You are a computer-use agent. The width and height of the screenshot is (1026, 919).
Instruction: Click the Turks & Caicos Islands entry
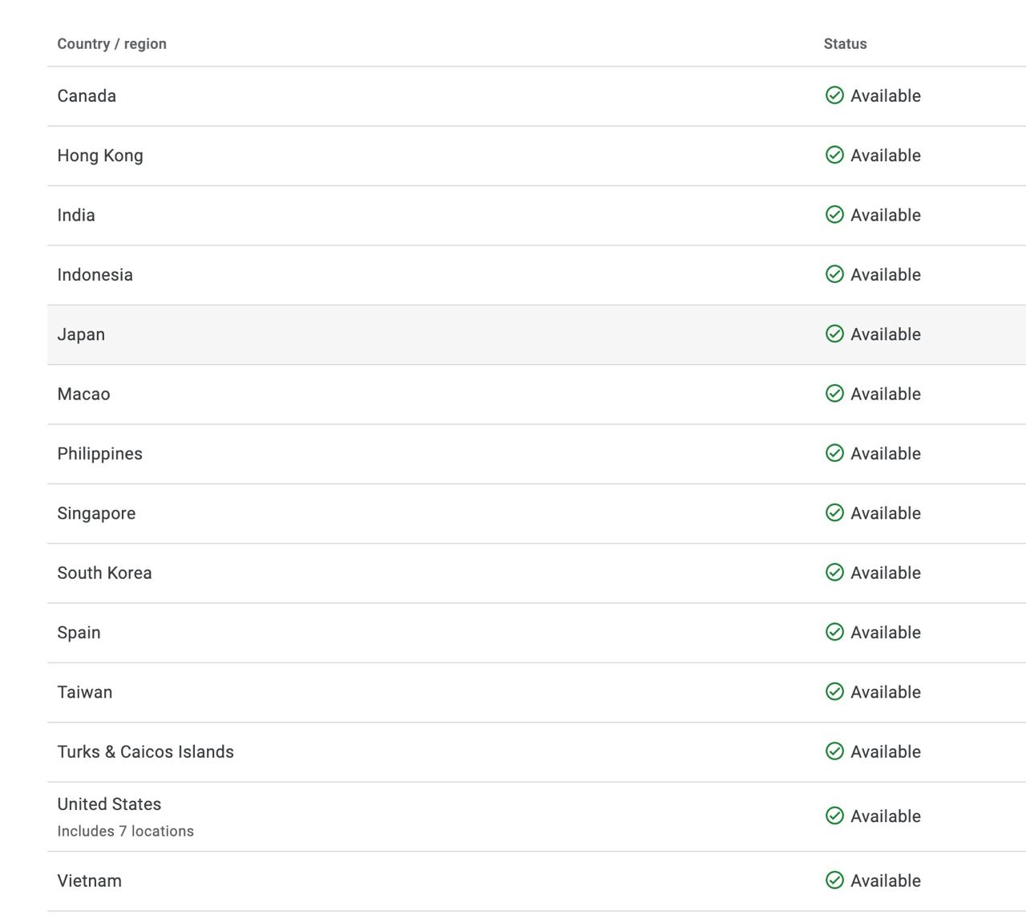tap(145, 752)
